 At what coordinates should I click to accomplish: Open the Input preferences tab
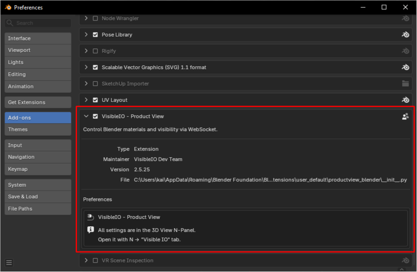coord(38,145)
